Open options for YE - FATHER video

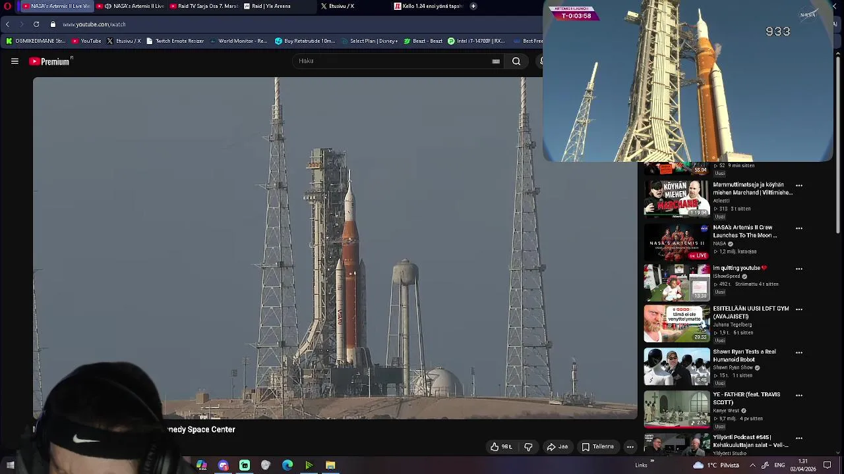(x=799, y=396)
